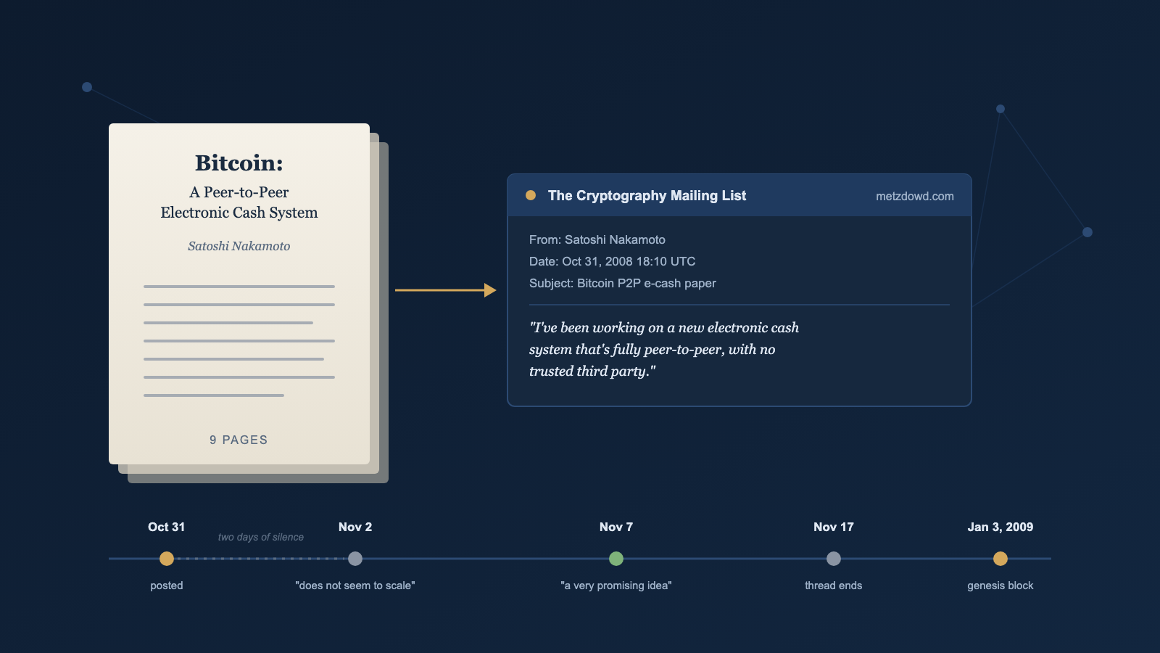
Task: Click the Nov 2 date label
Action: pos(355,527)
